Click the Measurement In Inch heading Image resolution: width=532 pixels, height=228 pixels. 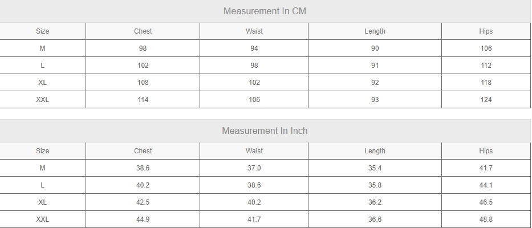coord(265,131)
